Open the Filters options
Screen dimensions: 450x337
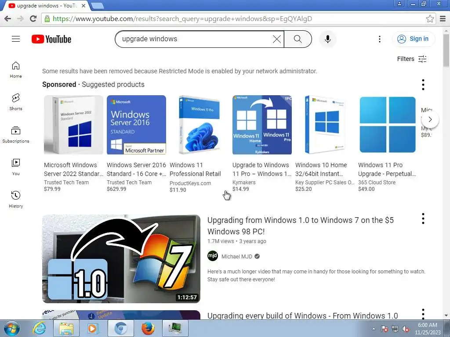(411, 59)
